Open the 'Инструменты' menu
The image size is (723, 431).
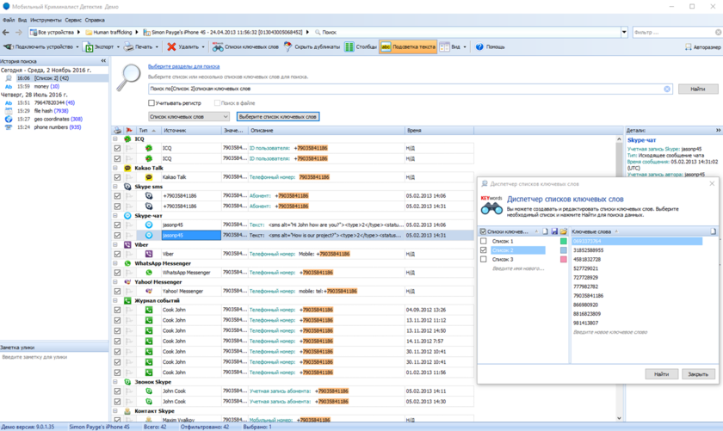coord(45,20)
